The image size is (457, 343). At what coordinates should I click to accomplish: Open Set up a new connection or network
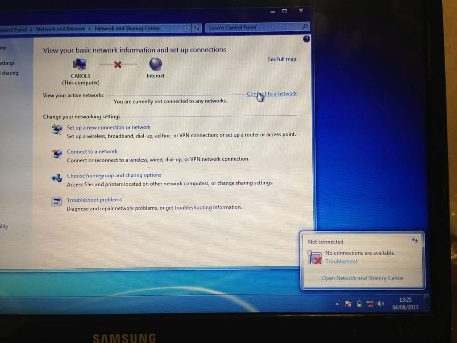click(x=109, y=127)
